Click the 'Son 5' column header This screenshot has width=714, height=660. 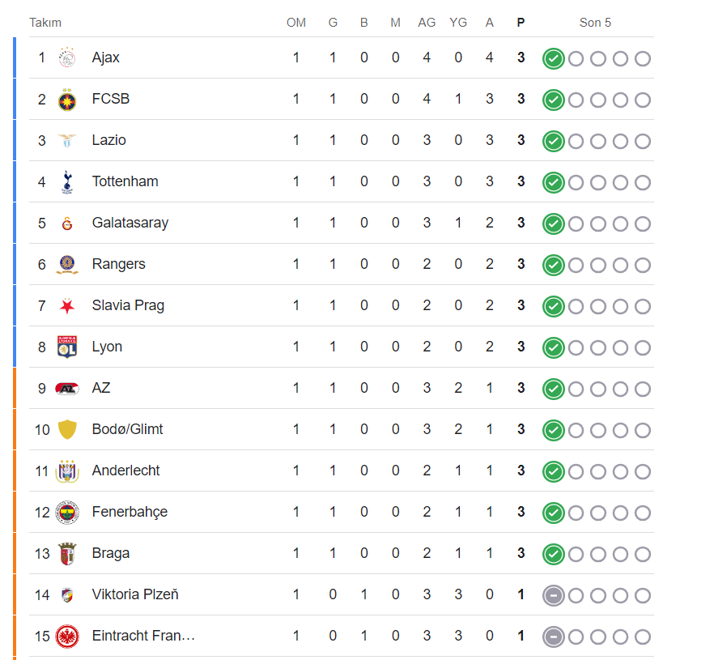tap(595, 23)
